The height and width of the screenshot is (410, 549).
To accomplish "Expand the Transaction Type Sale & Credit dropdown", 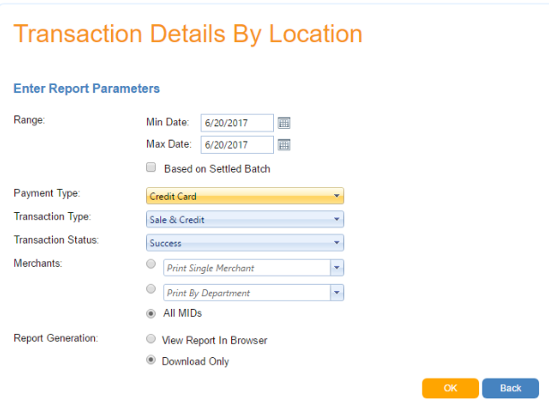I will click(x=244, y=219).
